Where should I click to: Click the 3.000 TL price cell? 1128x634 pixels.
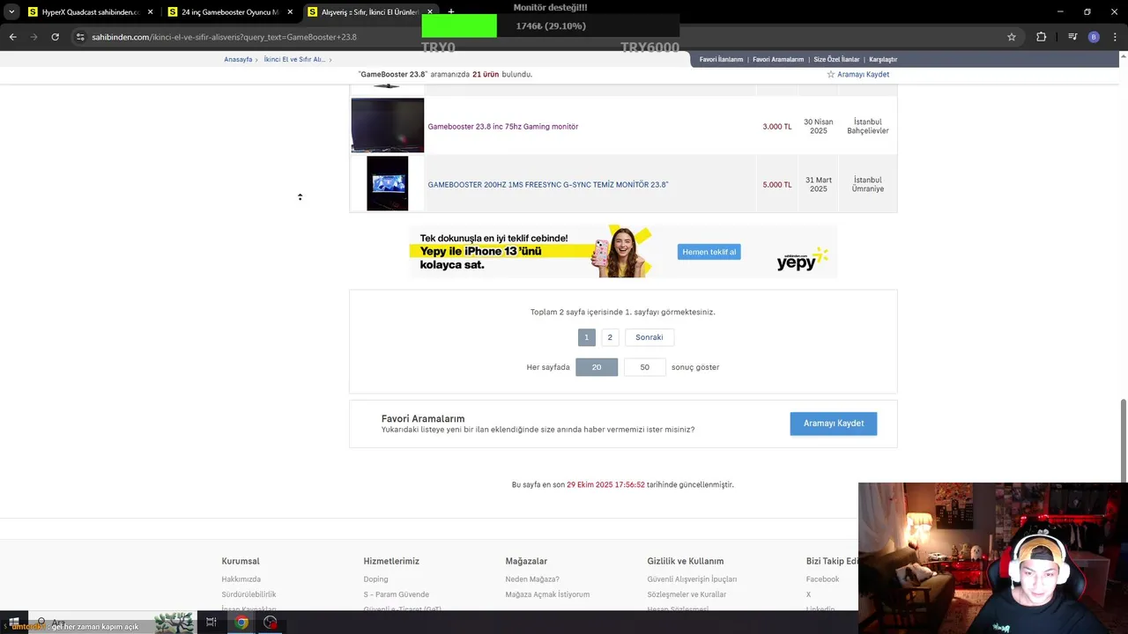[x=776, y=127]
